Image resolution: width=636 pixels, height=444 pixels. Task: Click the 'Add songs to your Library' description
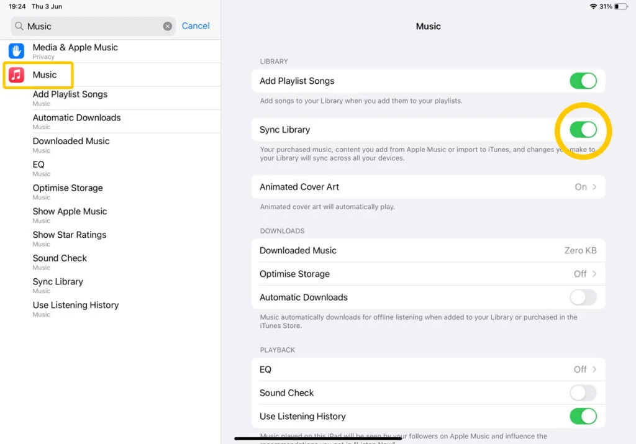tap(361, 101)
